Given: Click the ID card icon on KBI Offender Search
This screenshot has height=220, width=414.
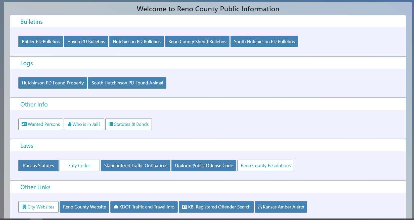Looking at the screenshot, I should (x=185, y=207).
